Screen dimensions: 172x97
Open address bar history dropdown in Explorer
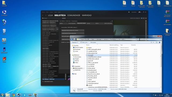tap(136, 39)
